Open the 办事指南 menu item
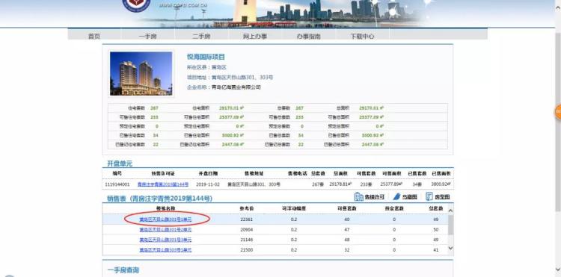 tap(308, 37)
